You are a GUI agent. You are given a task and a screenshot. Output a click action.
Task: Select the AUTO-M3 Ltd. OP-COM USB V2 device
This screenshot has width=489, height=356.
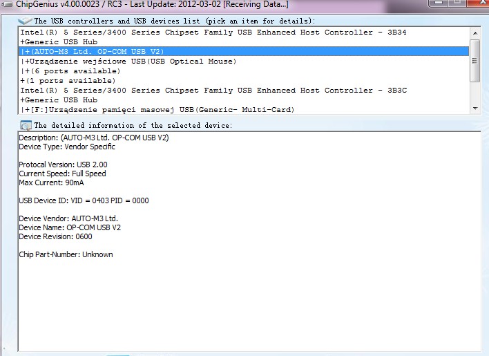click(244, 51)
